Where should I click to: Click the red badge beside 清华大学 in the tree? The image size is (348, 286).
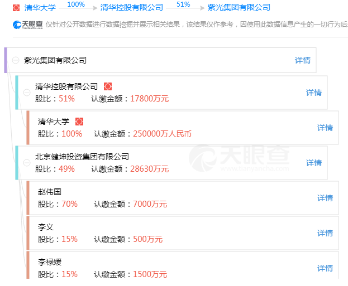click(79, 122)
